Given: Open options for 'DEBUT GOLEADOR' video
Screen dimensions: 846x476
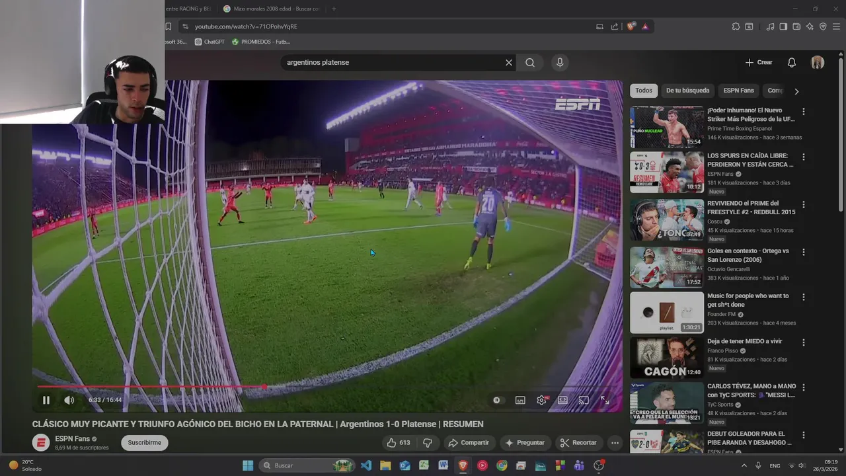Looking at the screenshot, I should pos(804,435).
